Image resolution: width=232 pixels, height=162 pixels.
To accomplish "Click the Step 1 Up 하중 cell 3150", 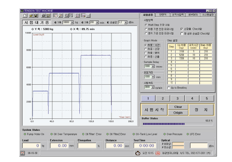I will (x=181, y=51).
